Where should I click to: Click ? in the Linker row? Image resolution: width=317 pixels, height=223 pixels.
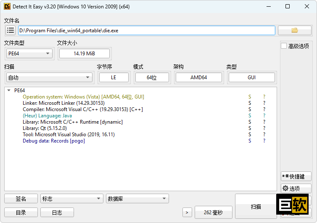pyautogui.click(x=264, y=103)
